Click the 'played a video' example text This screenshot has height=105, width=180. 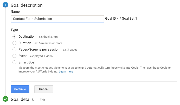[42, 56]
